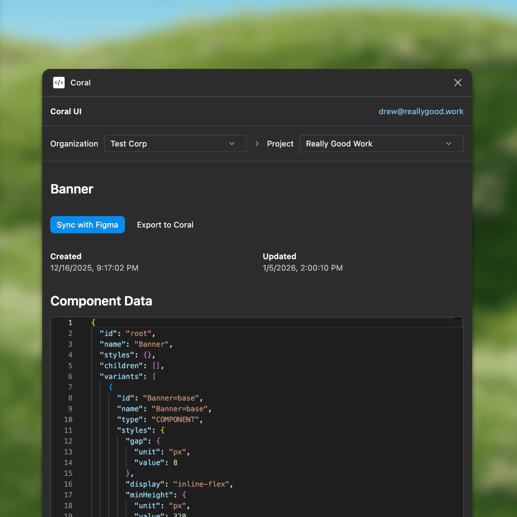The height and width of the screenshot is (517, 517).
Task: Click the arrow between Organization and Project
Action: (x=257, y=144)
